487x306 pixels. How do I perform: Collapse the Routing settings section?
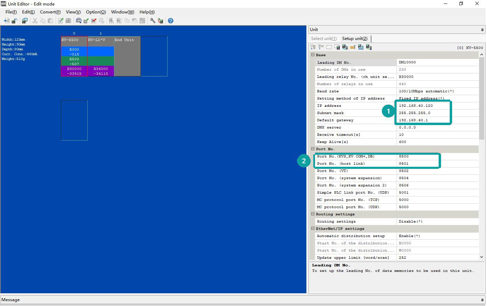[313, 214]
